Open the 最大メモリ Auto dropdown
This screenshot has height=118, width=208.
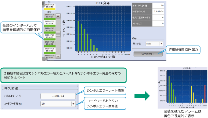click(x=154, y=44)
